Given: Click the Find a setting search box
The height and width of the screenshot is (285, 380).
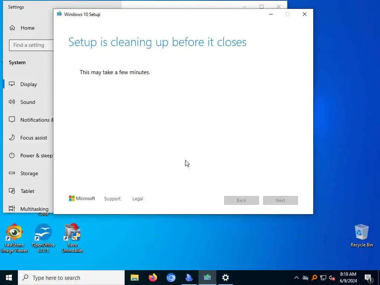Looking at the screenshot, I should tap(31, 45).
